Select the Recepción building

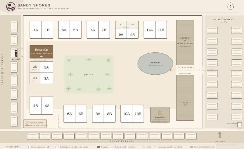[x=41, y=52]
